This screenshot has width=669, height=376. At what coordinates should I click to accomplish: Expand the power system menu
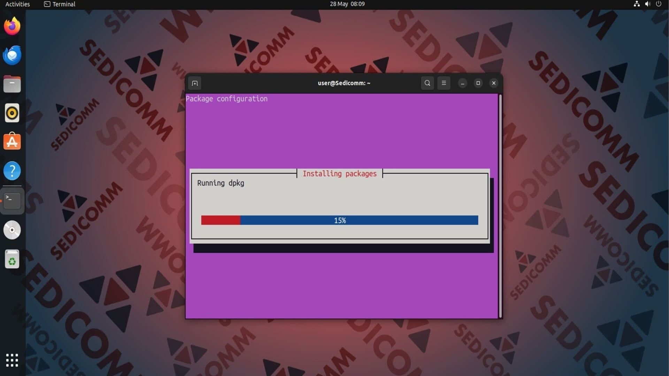coord(659,4)
